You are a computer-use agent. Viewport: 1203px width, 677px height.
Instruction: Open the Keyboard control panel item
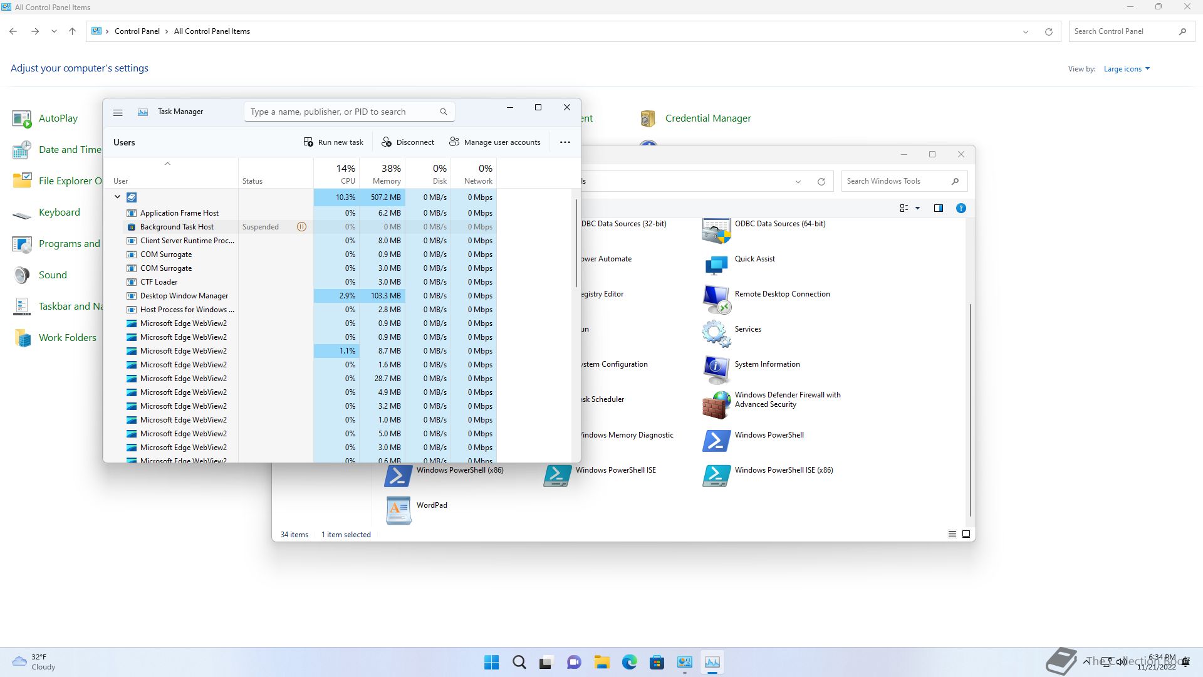click(46, 213)
